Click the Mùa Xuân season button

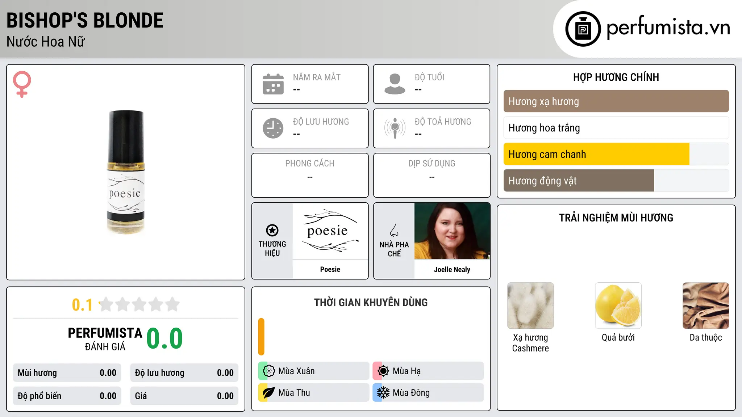tap(313, 371)
